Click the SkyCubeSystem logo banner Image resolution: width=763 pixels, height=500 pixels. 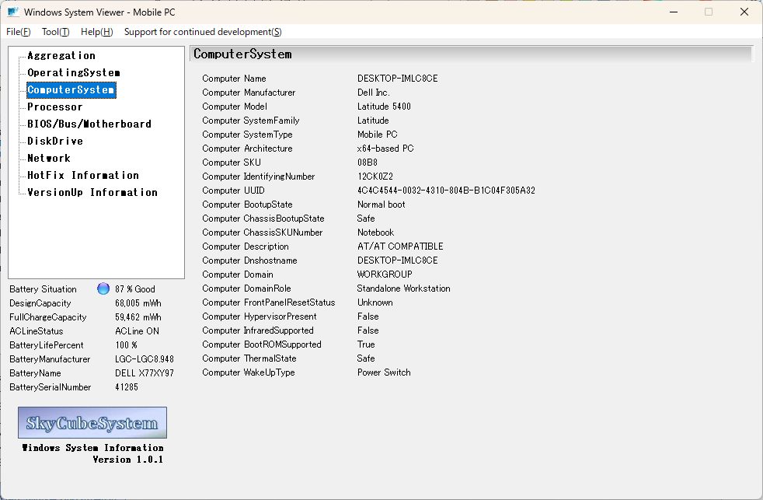point(92,422)
